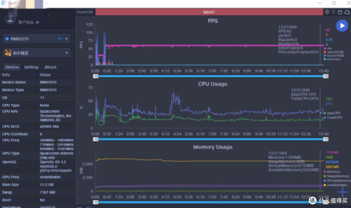Select the GPU Freq row showing unavailable
Screen dimensions: 351x208
[x=37, y=177]
